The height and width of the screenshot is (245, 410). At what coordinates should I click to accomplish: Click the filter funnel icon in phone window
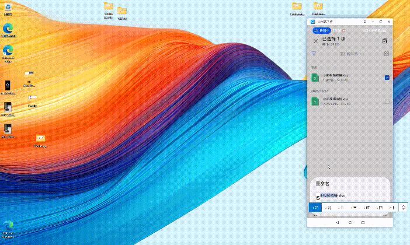click(314, 54)
